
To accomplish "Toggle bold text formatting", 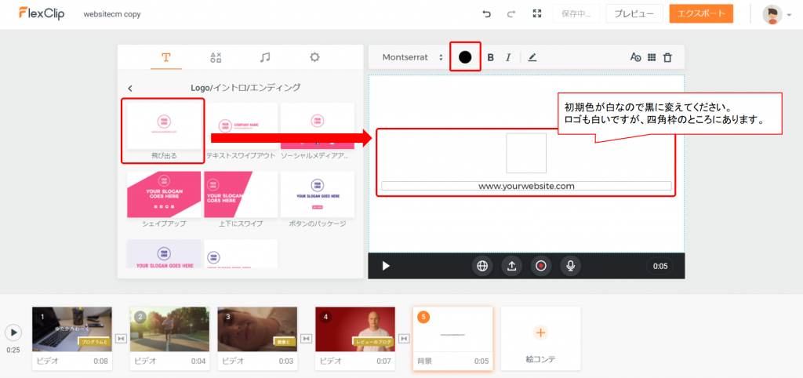I will tap(491, 57).
